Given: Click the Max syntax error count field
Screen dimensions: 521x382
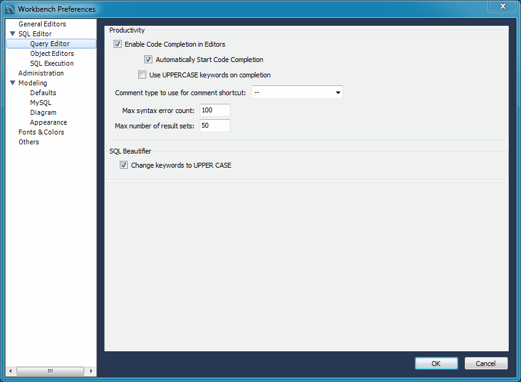Looking at the screenshot, I should pyautogui.click(x=215, y=111).
